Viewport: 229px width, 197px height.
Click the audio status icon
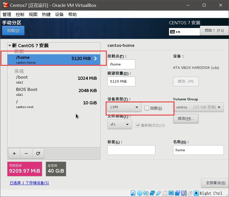pos(146,193)
